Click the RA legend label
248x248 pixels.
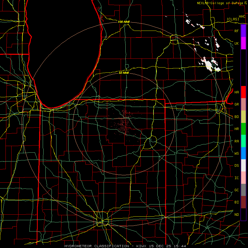pyautogui.click(x=237, y=141)
